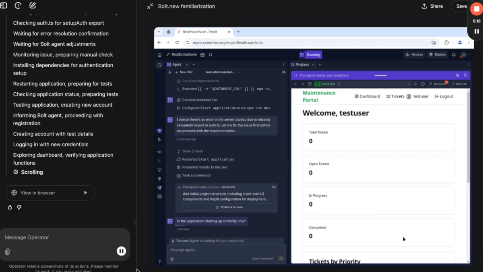Select 'Creating account with test details' step

[x=53, y=134]
